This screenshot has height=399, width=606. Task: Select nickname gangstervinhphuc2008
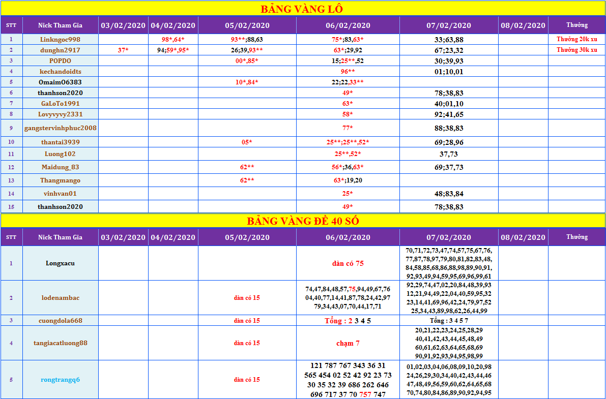pos(60,128)
